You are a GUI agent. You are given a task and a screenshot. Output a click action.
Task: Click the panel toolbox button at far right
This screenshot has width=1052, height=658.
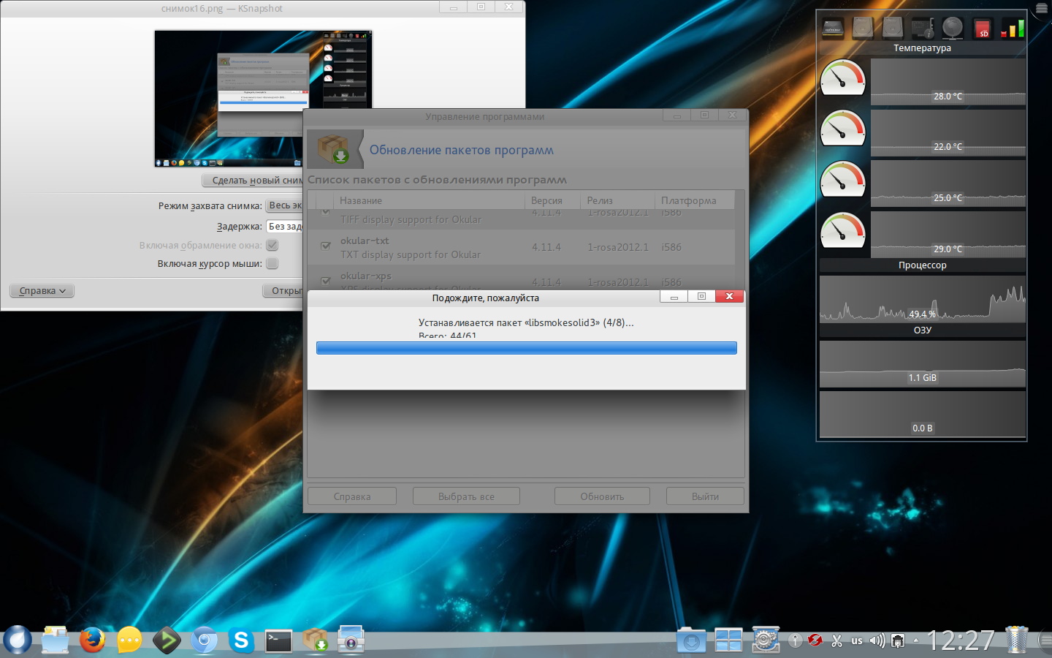[1045, 641]
